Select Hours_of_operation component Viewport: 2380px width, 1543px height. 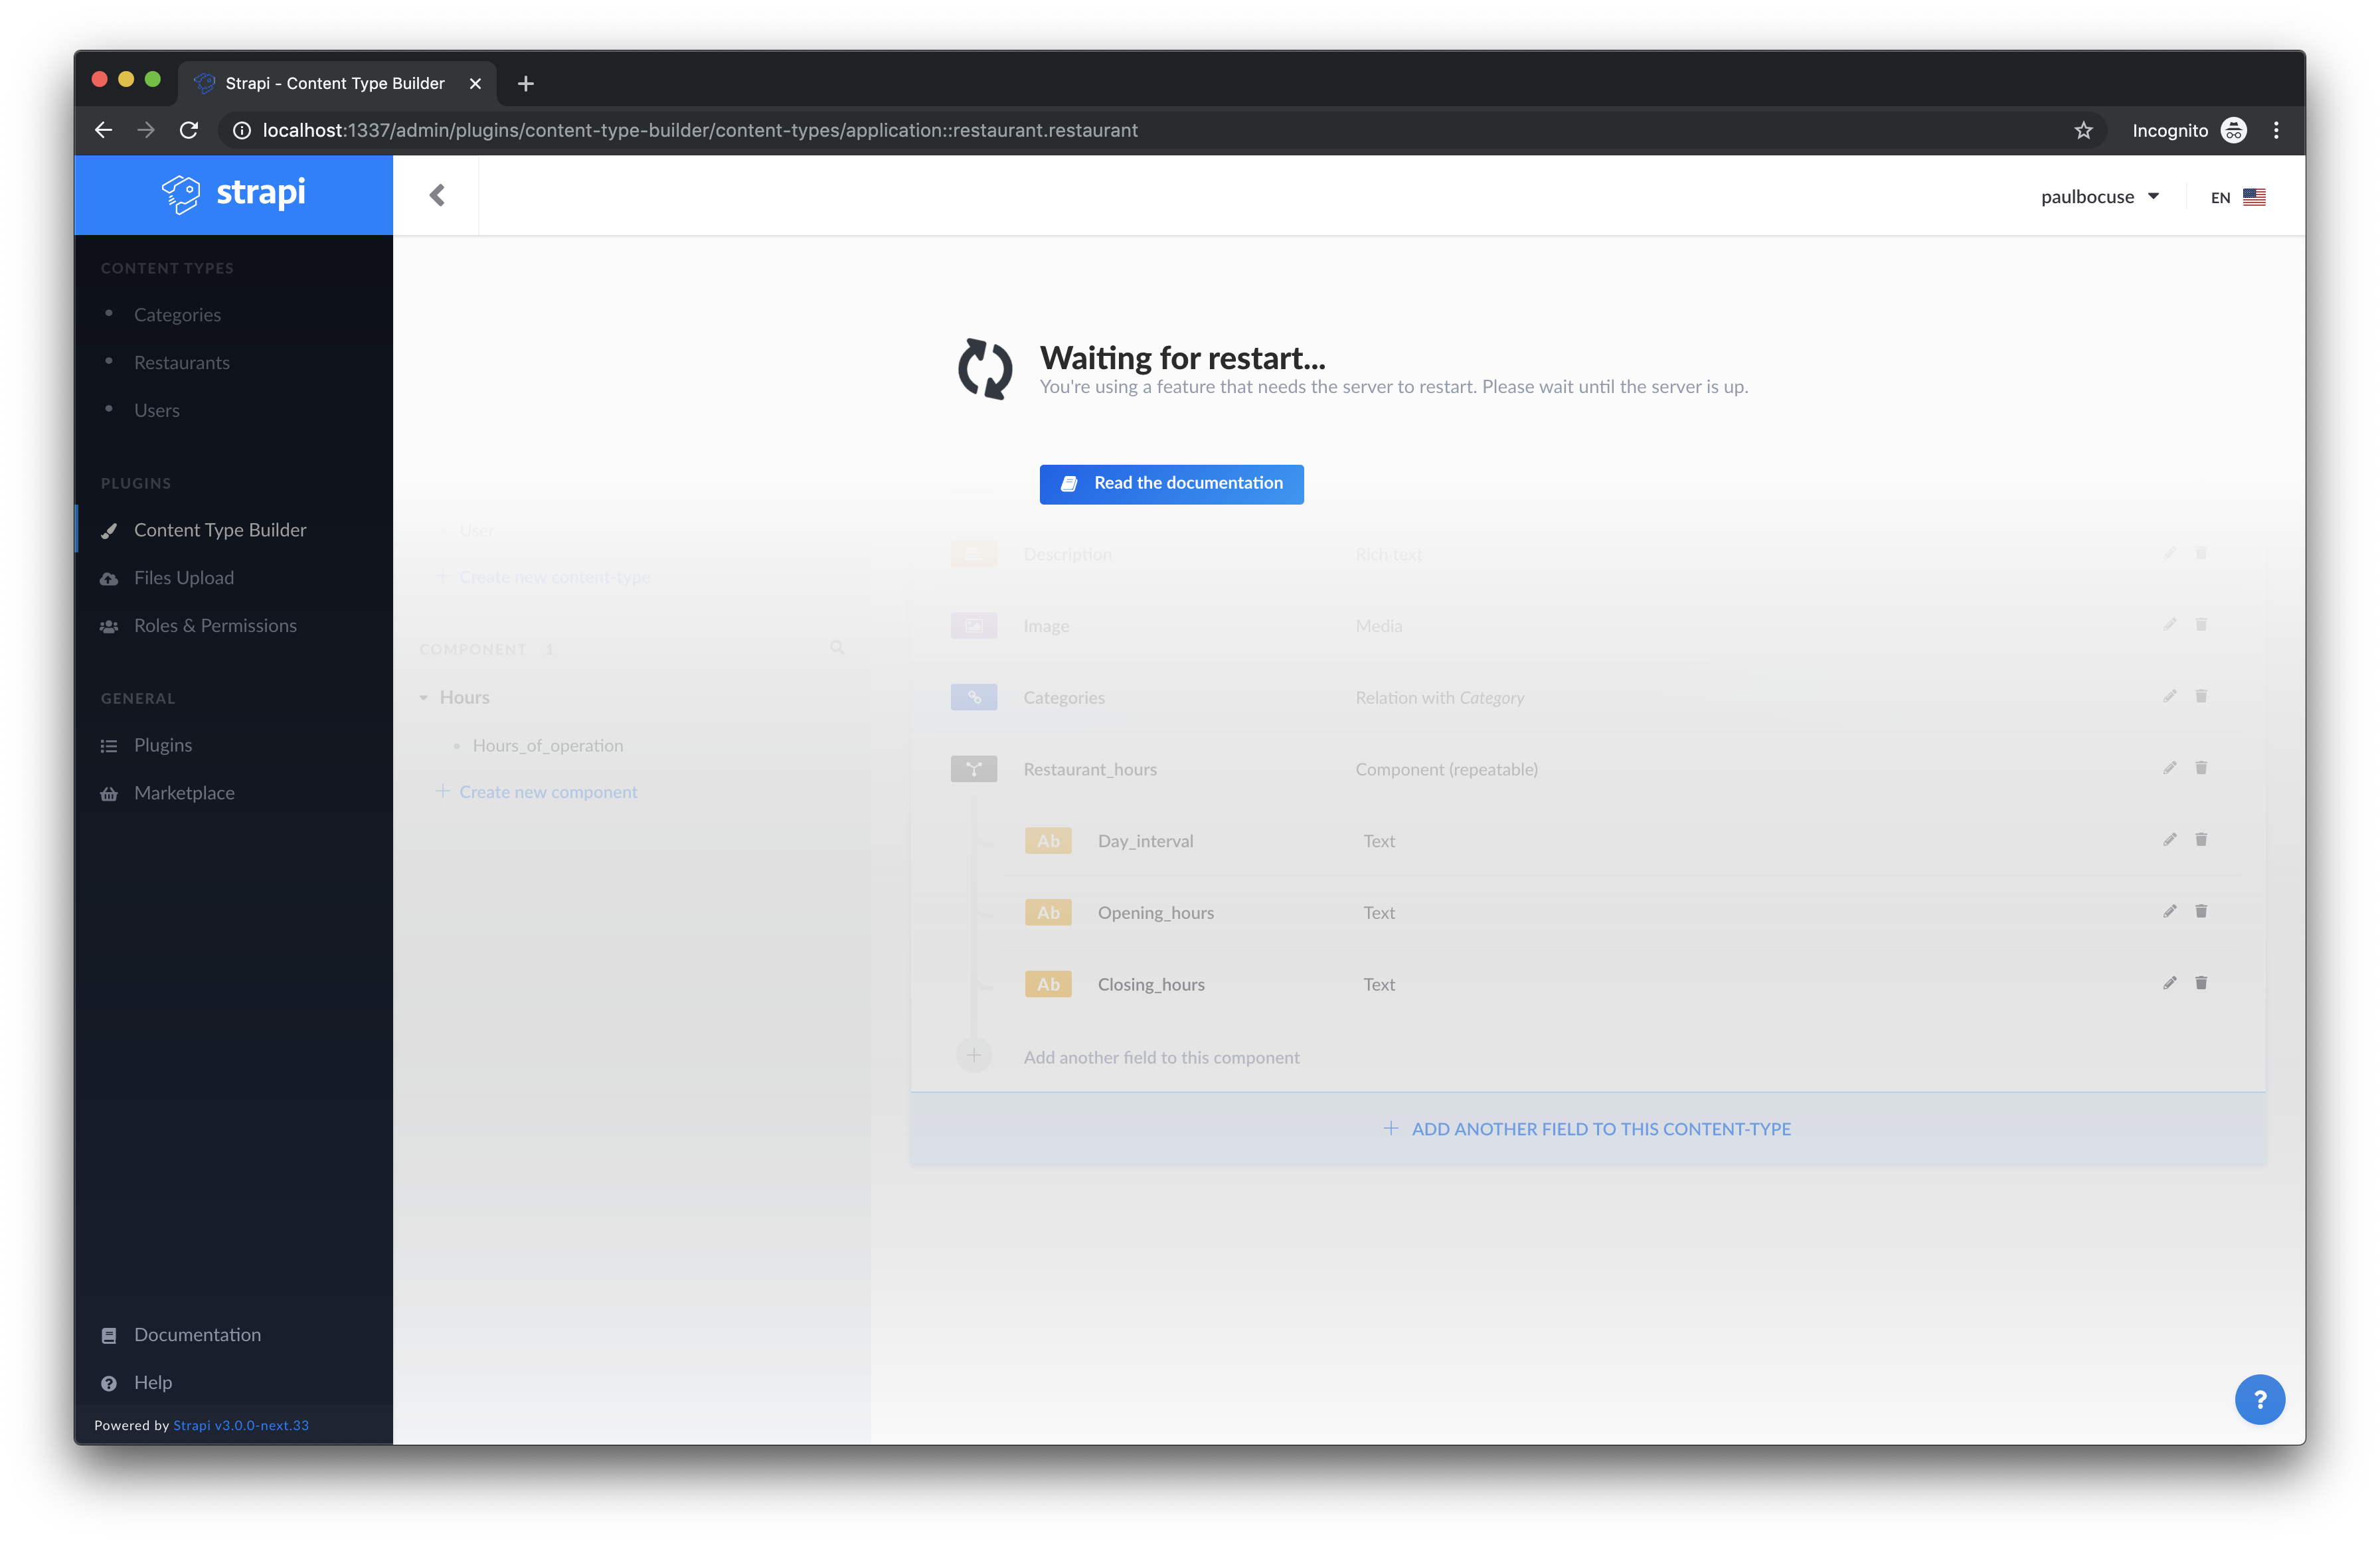(x=547, y=746)
